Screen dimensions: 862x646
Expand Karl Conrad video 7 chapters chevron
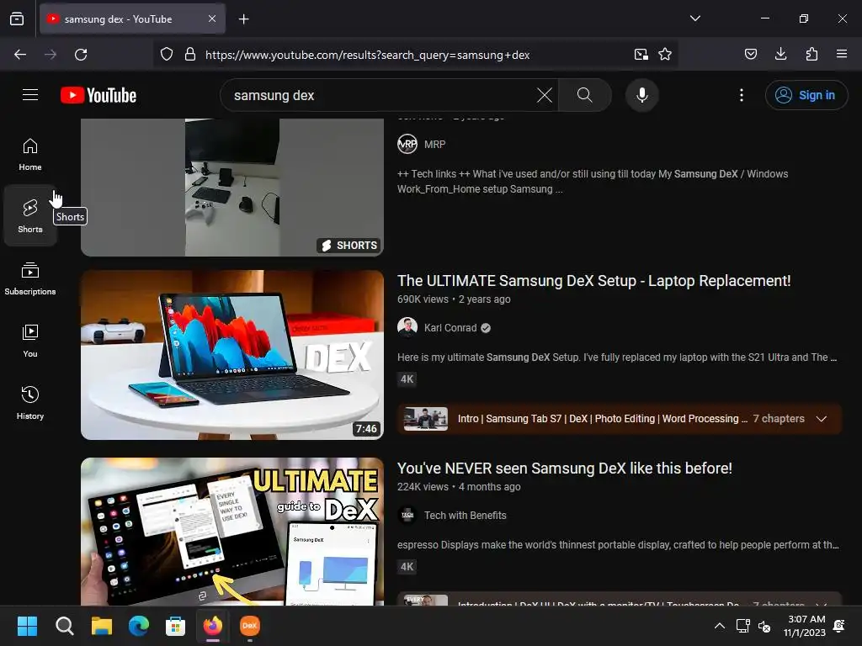[822, 419]
